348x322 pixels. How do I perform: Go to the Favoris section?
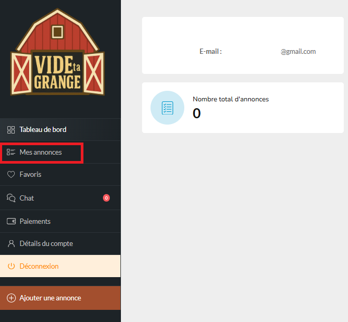point(30,174)
